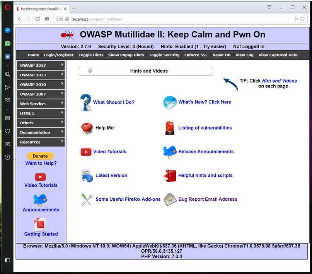
Task: Open Facebook Messenger in Opera sidebar
Action: (x=7, y=30)
